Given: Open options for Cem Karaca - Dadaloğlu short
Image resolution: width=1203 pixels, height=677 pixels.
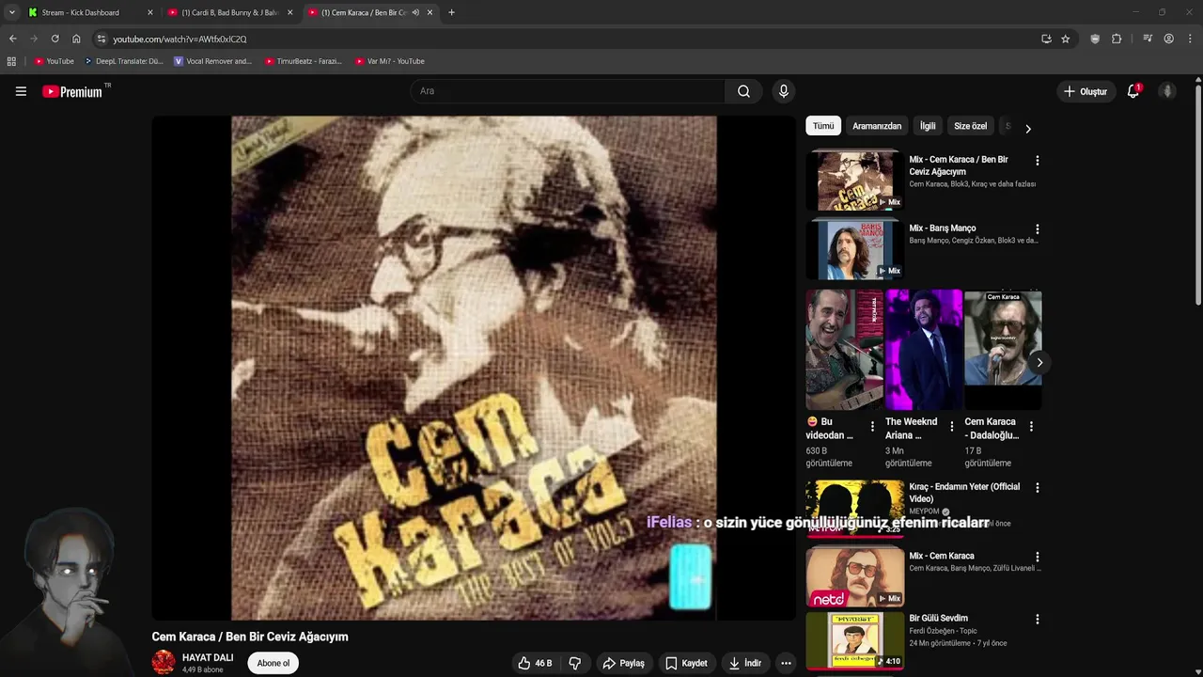Looking at the screenshot, I should point(1031,427).
